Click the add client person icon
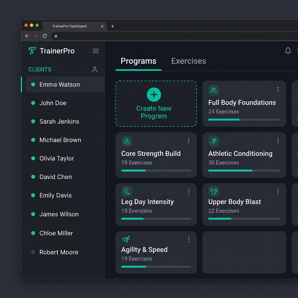Screen dimensions: 298x298 (95, 69)
